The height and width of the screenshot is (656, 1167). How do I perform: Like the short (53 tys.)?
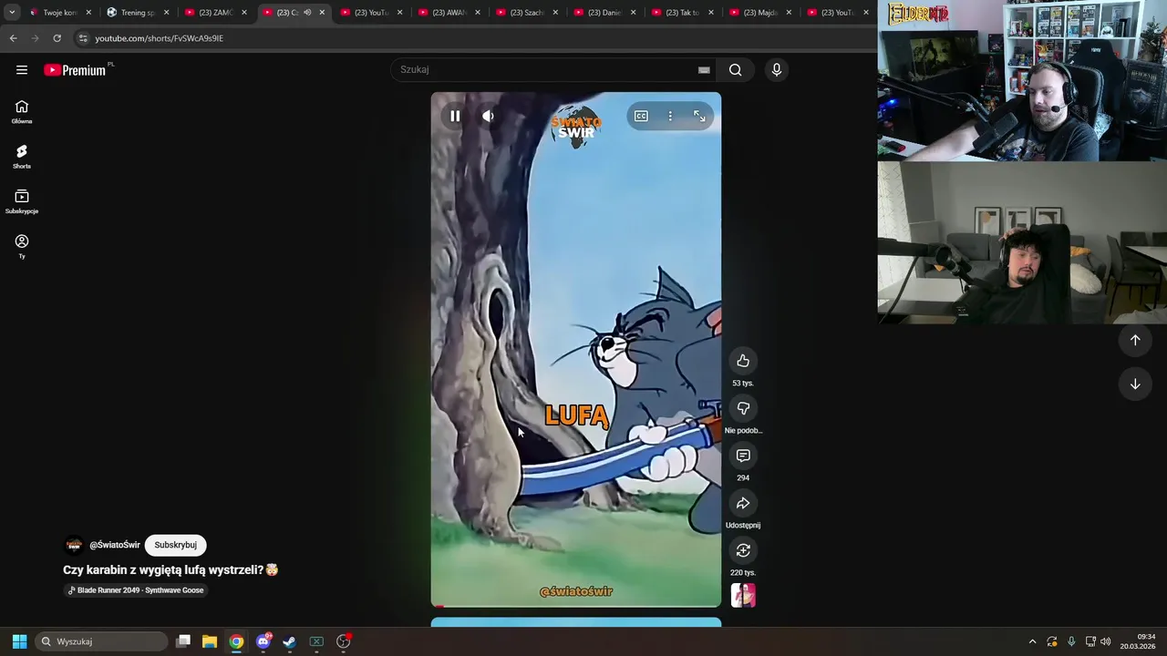pyautogui.click(x=743, y=361)
